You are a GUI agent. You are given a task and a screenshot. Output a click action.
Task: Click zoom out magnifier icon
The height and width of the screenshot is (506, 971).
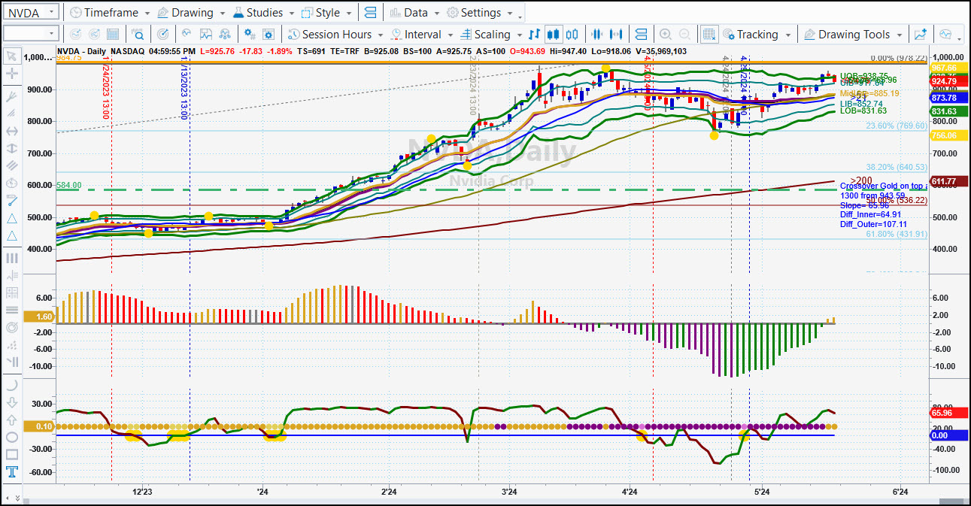pos(684,34)
